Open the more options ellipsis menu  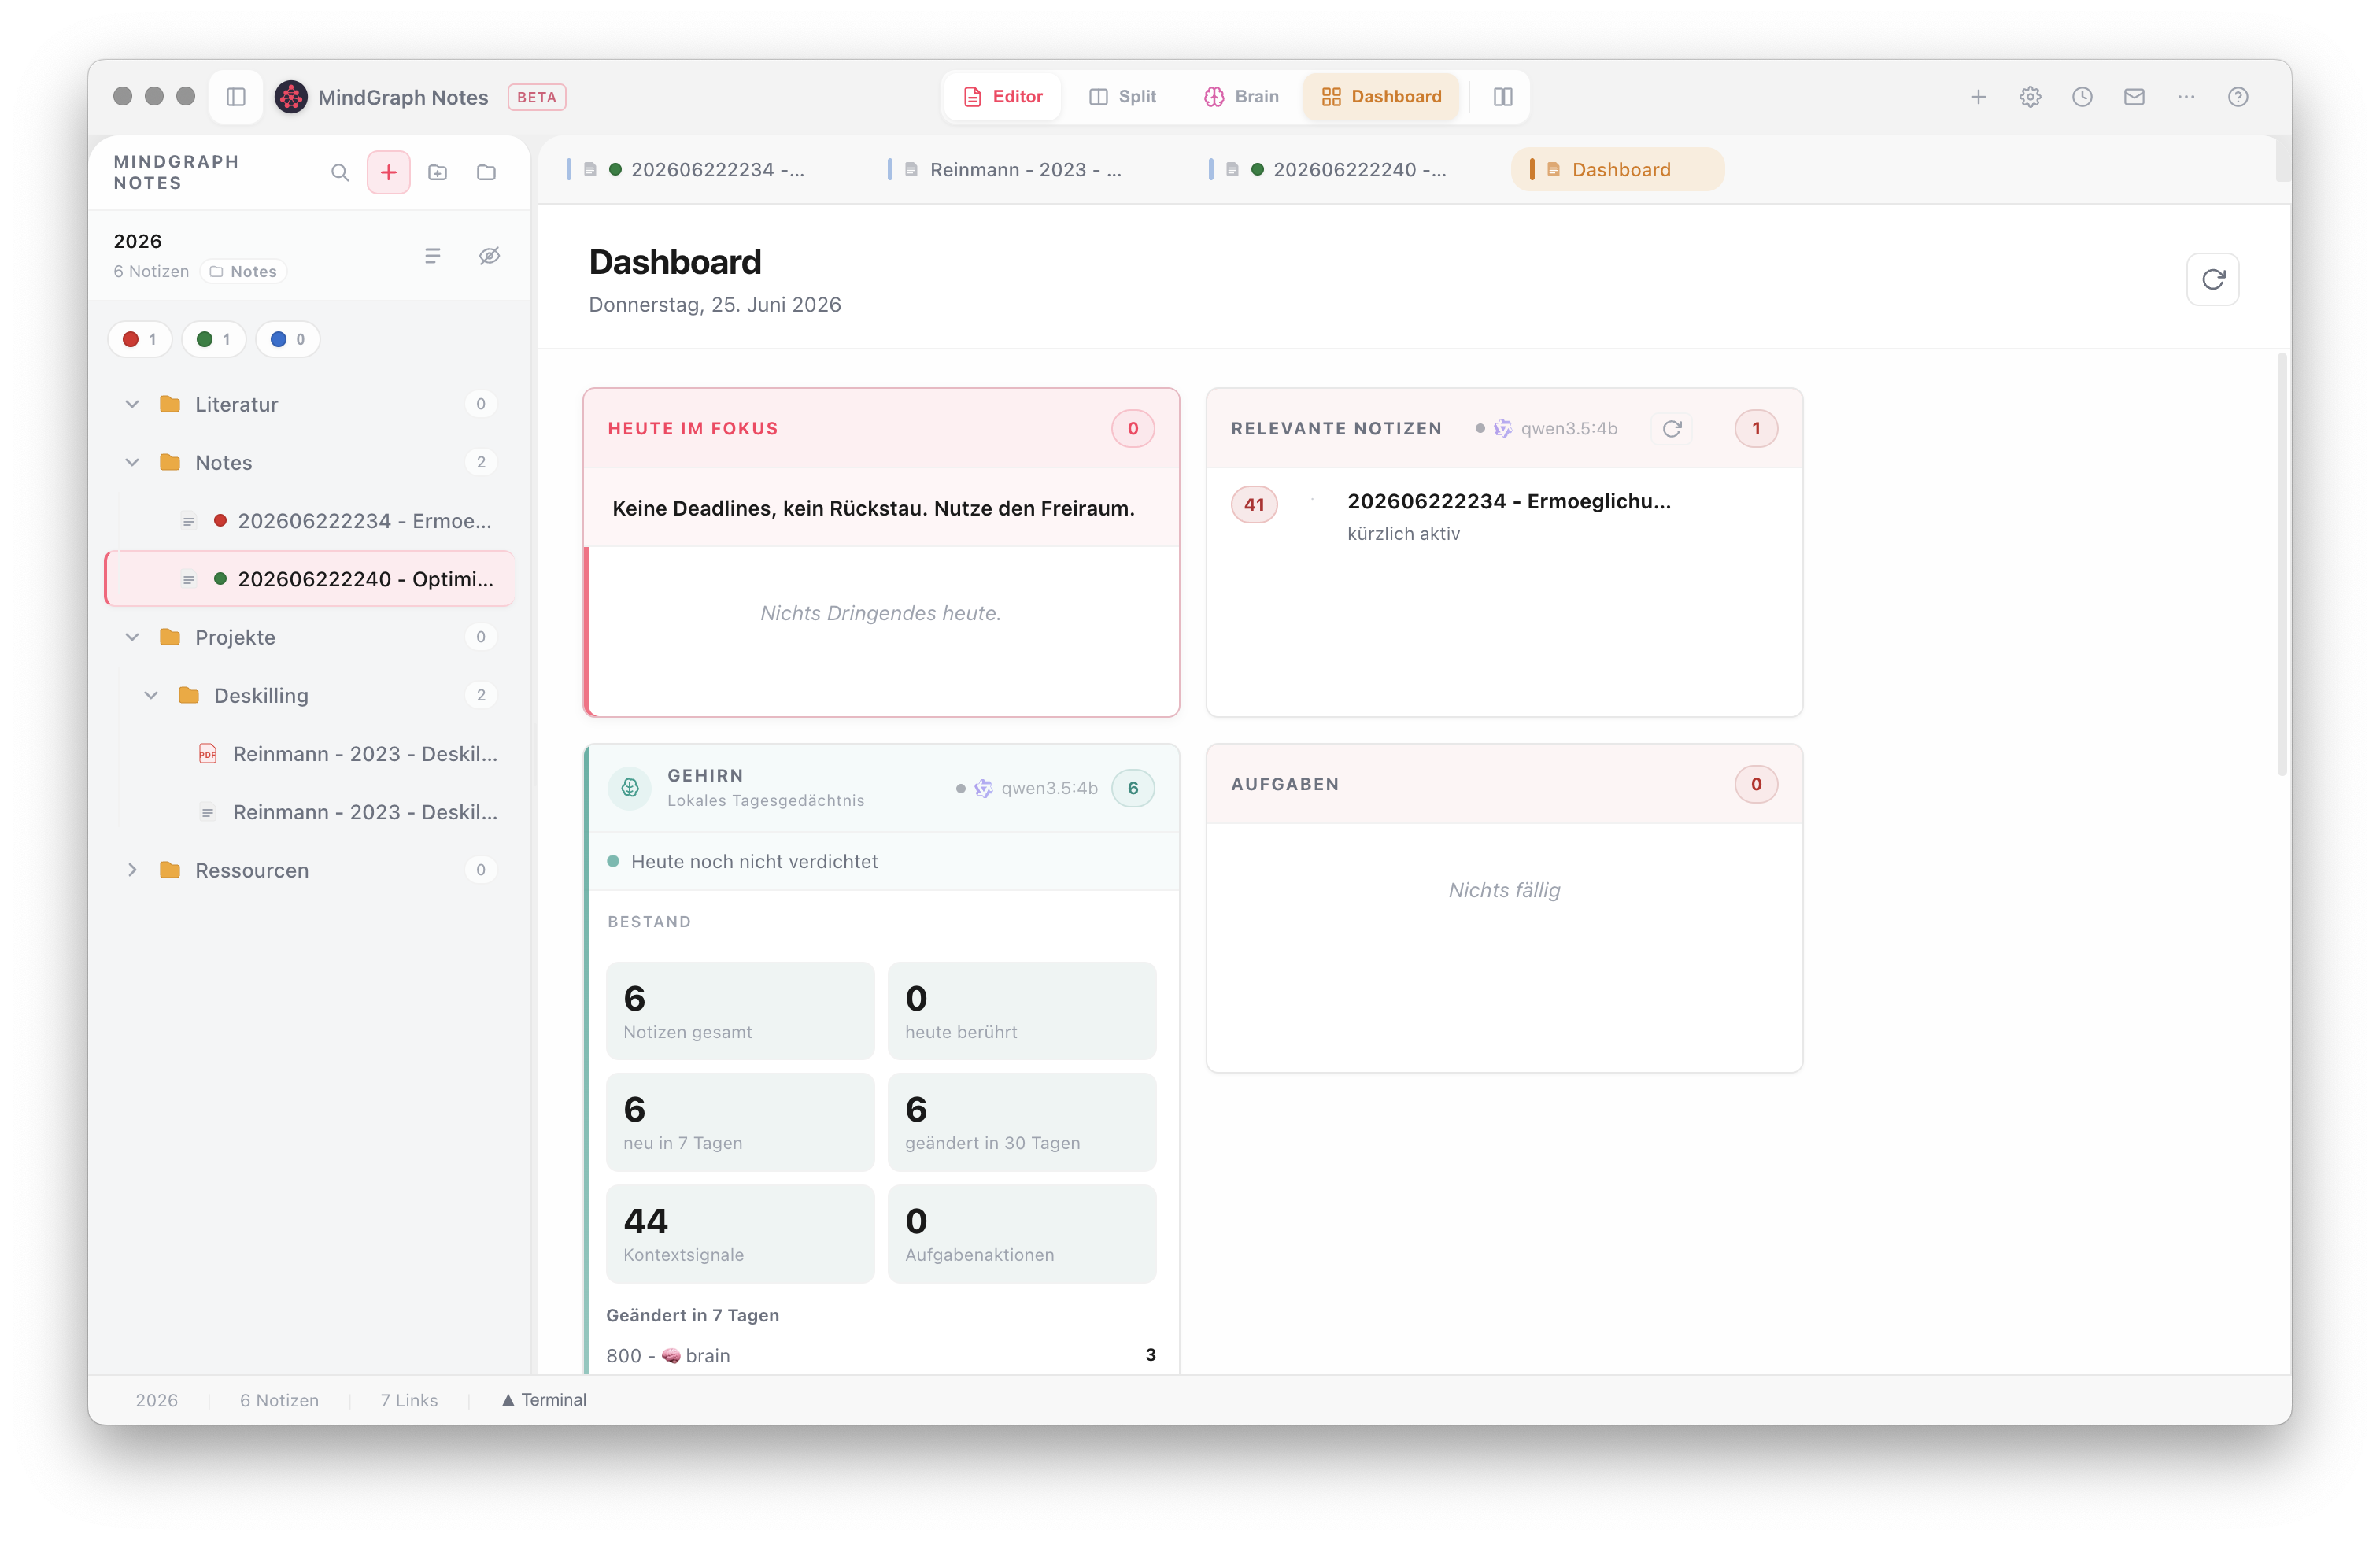[2186, 97]
